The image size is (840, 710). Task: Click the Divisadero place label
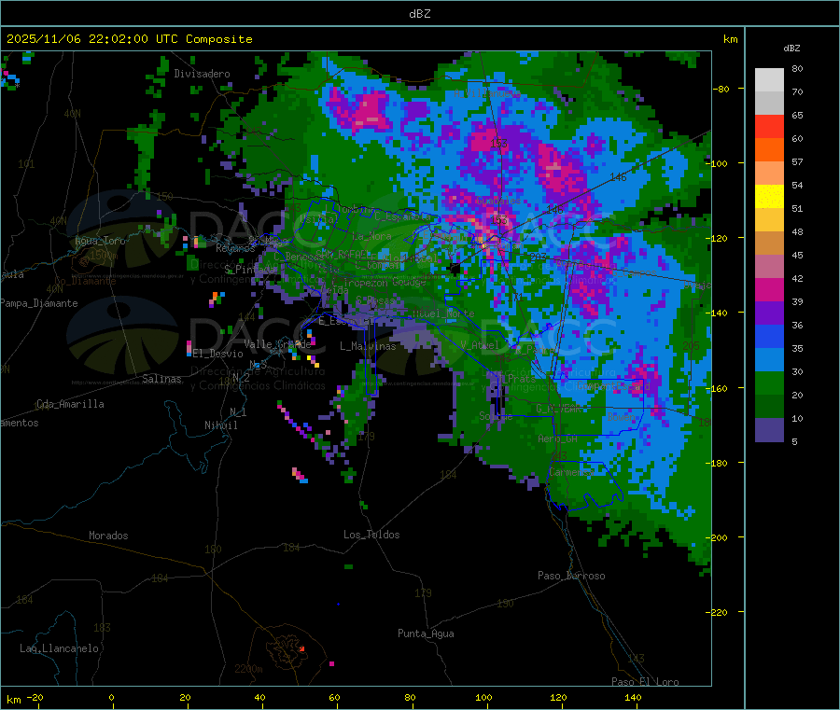[x=202, y=74]
